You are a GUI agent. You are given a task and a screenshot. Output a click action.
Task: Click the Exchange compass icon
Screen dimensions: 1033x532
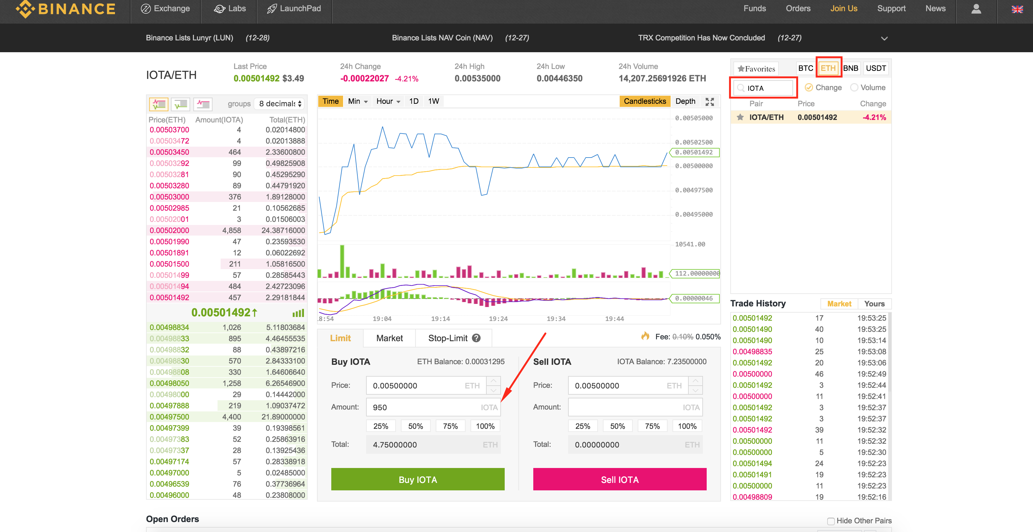click(145, 8)
